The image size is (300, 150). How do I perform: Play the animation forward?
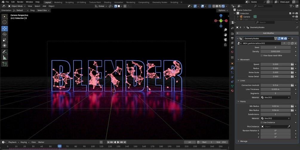click(118, 142)
